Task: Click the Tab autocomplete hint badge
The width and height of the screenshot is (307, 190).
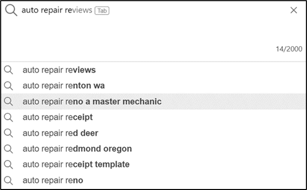Action: click(102, 11)
